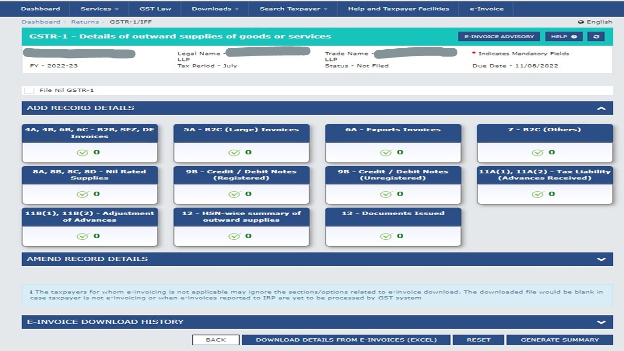The width and height of the screenshot is (624, 351).
Task: Click the Returns breadcrumb link
Action: tap(85, 22)
